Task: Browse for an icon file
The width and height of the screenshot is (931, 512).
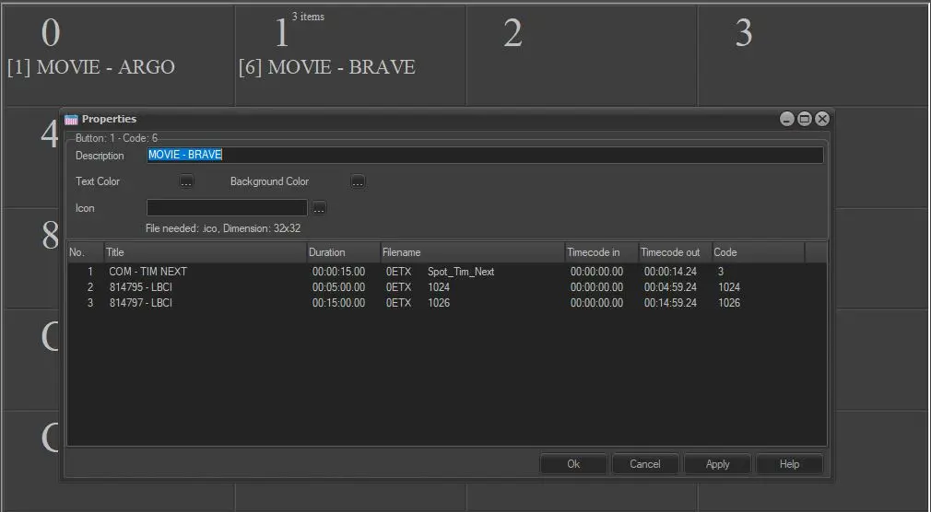Action: point(319,208)
